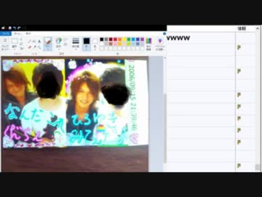Select the Magnifier tool
The height and width of the screenshot is (197, 262).
click(x=39, y=47)
